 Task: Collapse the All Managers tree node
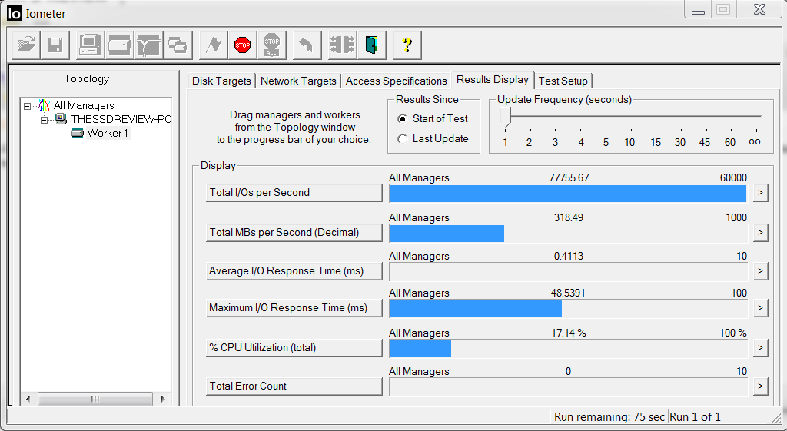28,106
